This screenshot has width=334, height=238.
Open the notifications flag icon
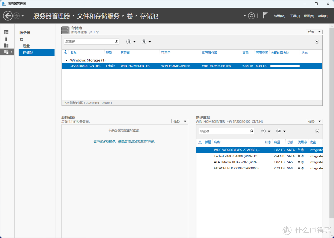coord(265,15)
